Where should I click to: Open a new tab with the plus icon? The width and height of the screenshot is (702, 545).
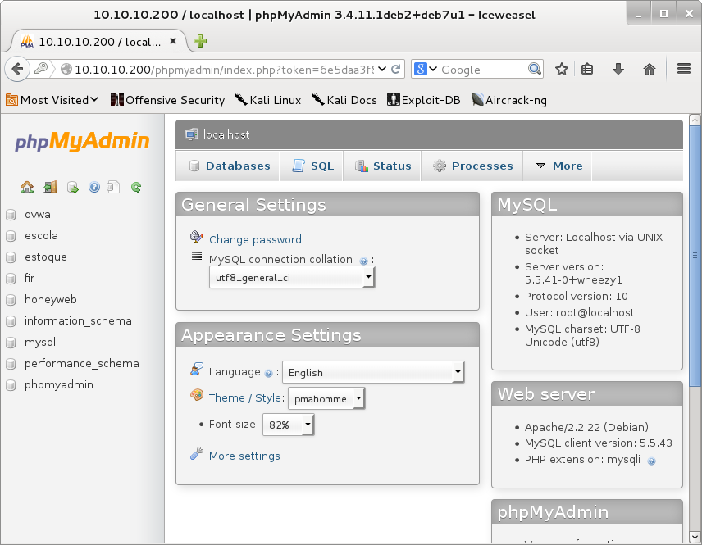(199, 41)
